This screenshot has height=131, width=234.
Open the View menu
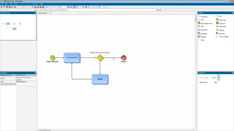(11, 4)
